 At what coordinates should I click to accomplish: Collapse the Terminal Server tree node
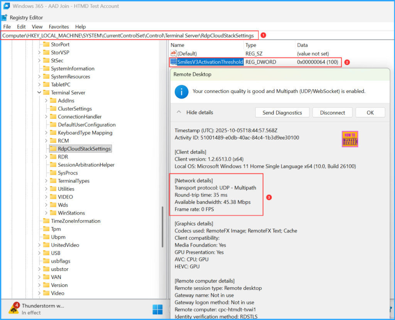click(39, 93)
